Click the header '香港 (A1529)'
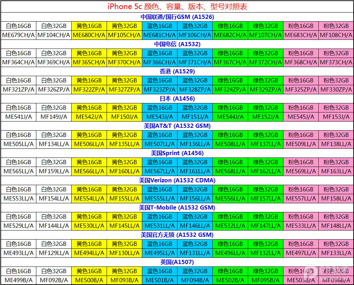The width and height of the screenshot is (354, 285). point(177,71)
